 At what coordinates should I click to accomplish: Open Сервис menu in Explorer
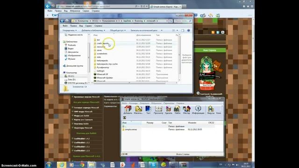(88, 26)
